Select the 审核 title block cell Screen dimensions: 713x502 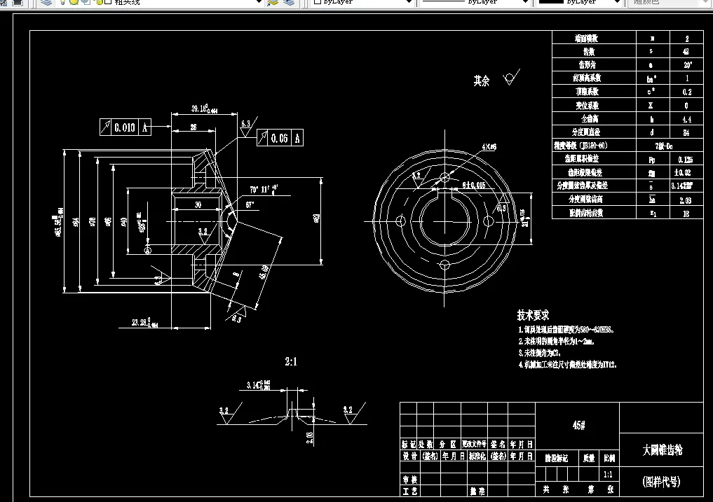click(x=409, y=480)
